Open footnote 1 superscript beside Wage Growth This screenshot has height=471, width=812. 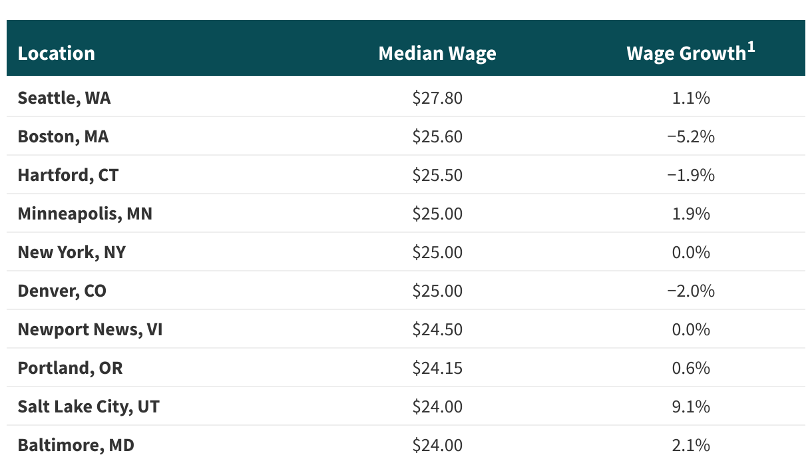751,48
